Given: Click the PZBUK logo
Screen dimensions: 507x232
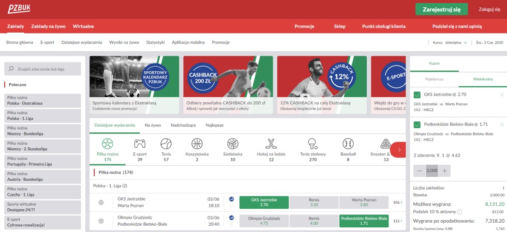Looking at the screenshot, I should click(x=19, y=9).
